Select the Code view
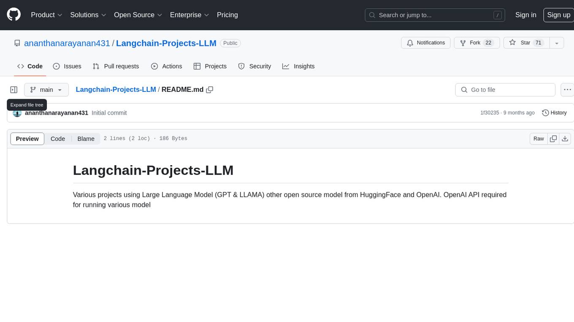The image size is (574, 322). [x=58, y=139]
